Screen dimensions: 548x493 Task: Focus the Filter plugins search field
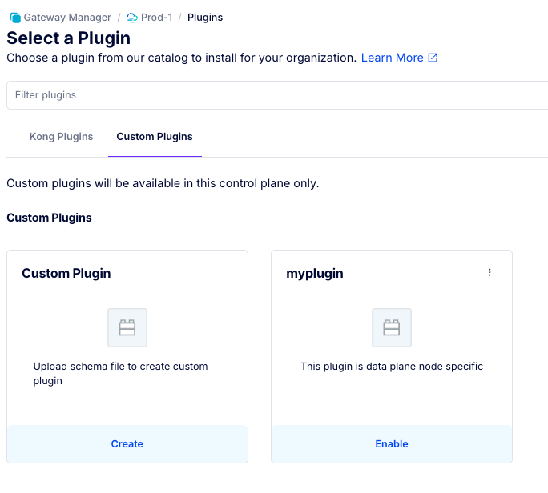pyautogui.click(x=276, y=95)
